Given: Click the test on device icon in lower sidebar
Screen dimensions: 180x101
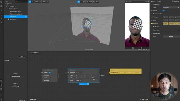Looking at the screenshot, I should point(1,85).
